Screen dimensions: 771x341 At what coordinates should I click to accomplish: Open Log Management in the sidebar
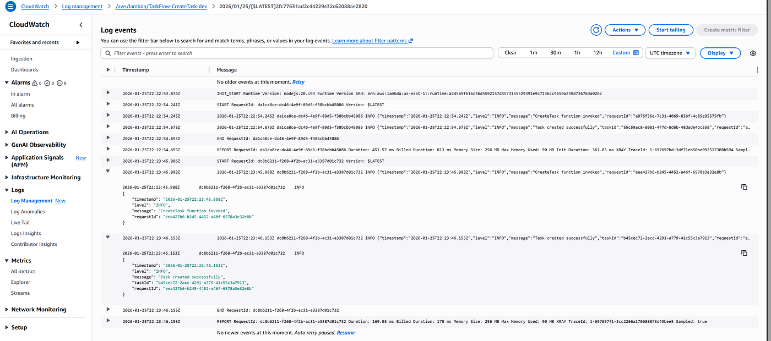(x=32, y=201)
